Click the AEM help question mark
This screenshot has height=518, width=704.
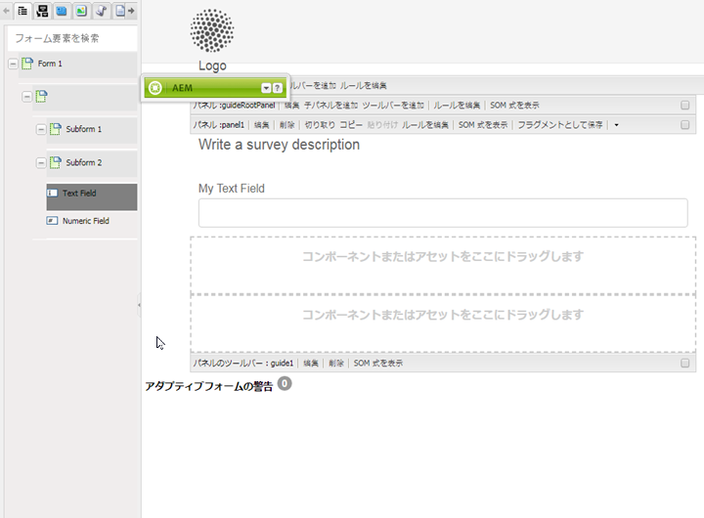click(278, 88)
